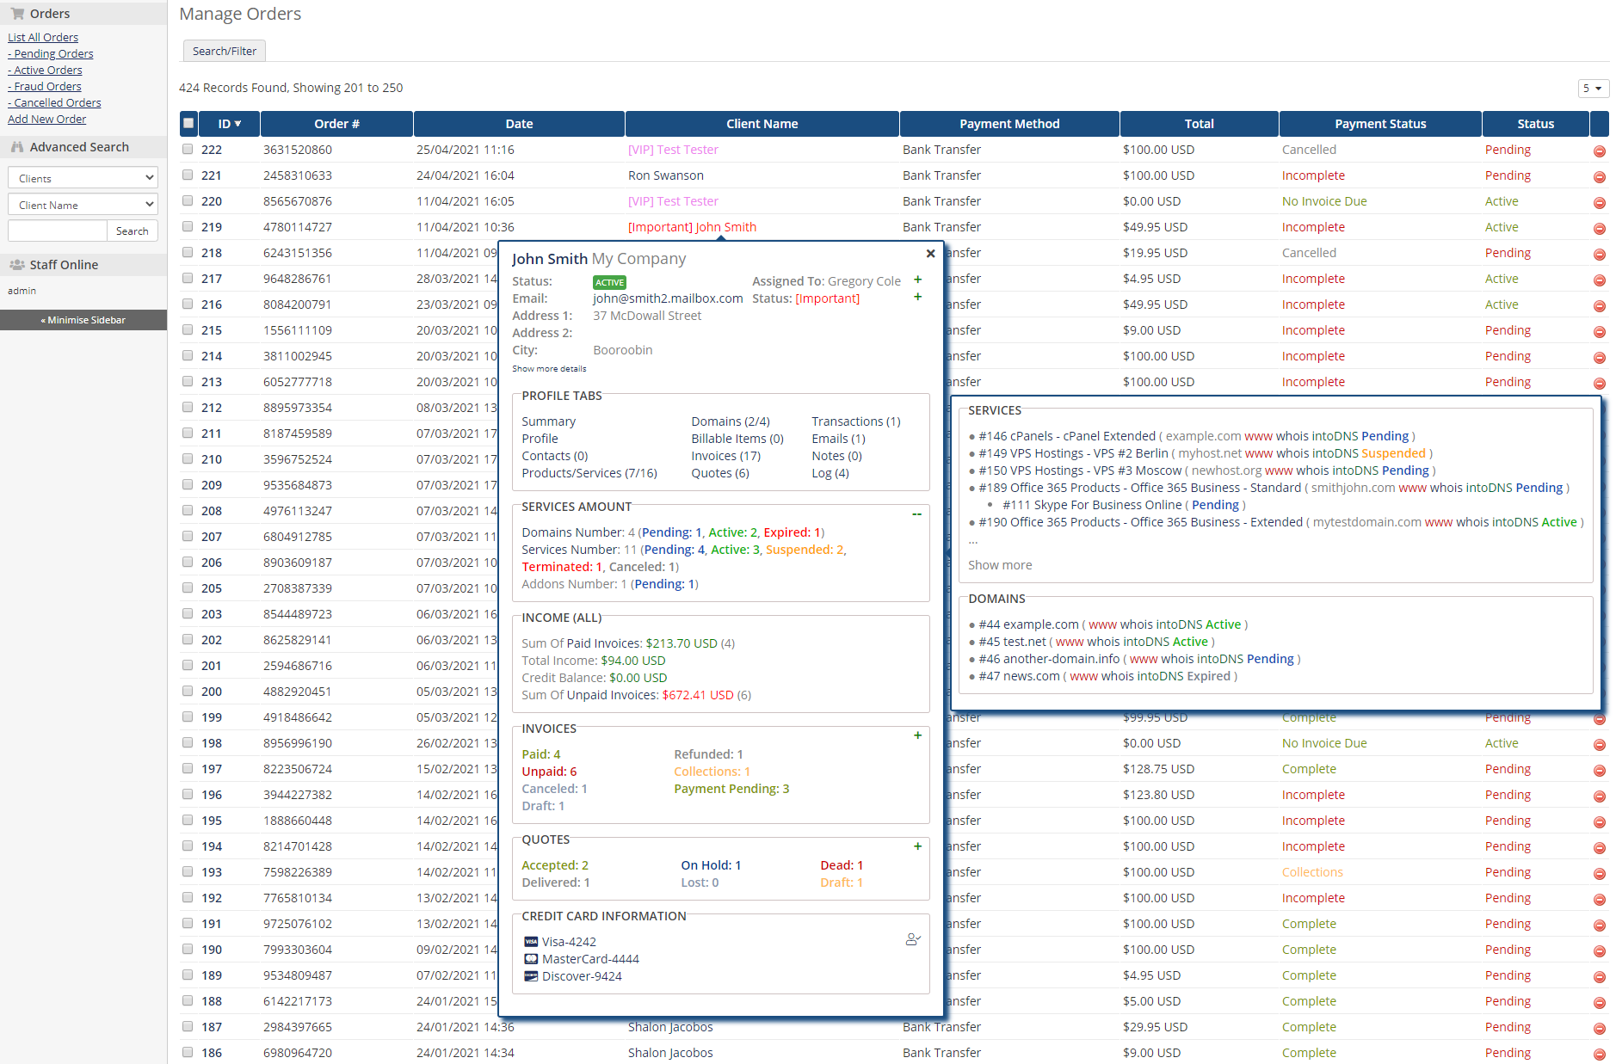Screen dimensions: 1616x1064
Task: Check the box for order 221
Action: 188,175
